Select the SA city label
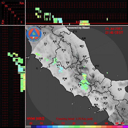 [x=105, y=109]
